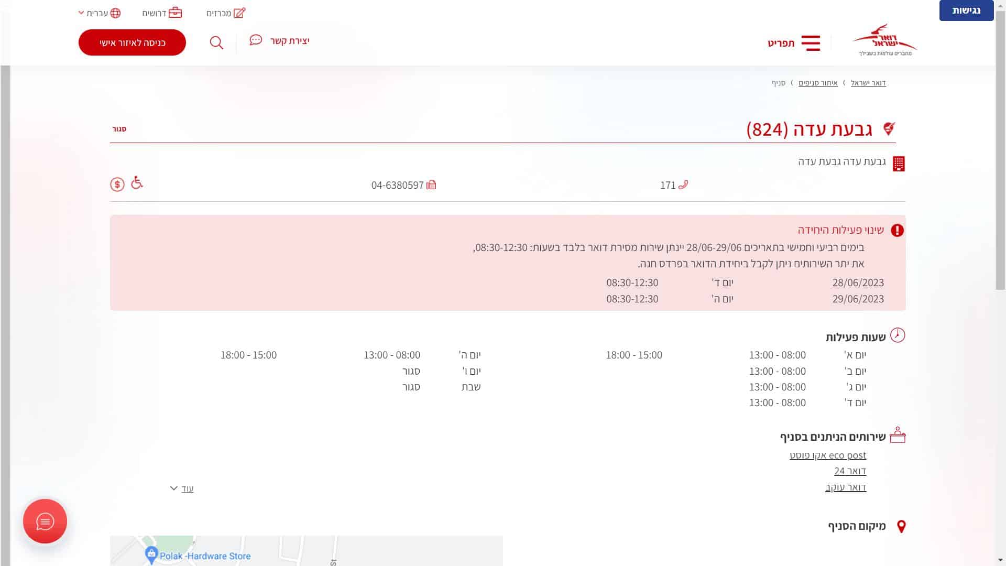
Task: Click the שירותים הניתנים בסניף heading
Action: [x=833, y=437]
